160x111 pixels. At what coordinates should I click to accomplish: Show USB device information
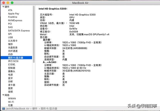10,37
